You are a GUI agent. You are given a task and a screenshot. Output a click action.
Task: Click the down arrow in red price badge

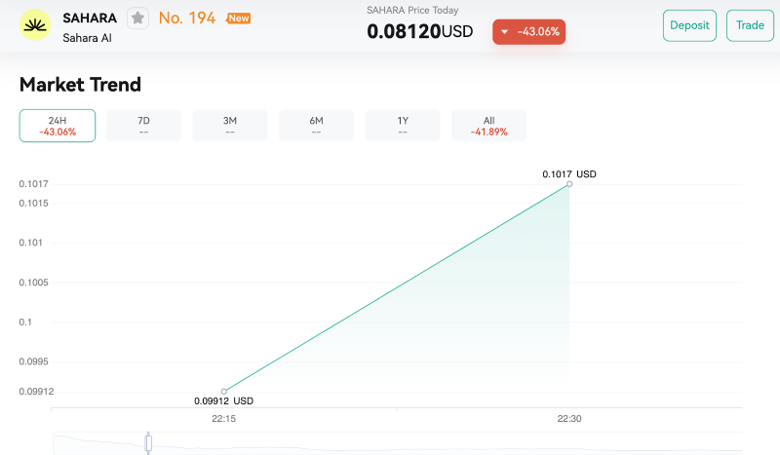tap(504, 32)
